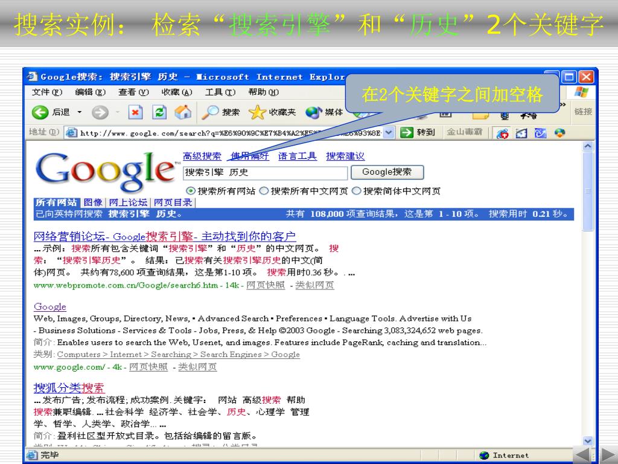Click the Forward arrow icon
The width and height of the screenshot is (618, 464).
100,112
